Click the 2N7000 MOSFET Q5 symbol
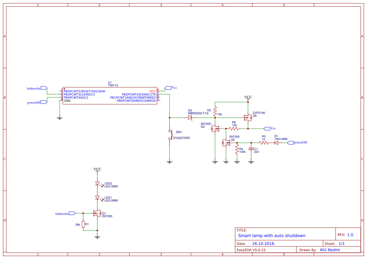The height and width of the screenshot is (259, 367). point(227,142)
